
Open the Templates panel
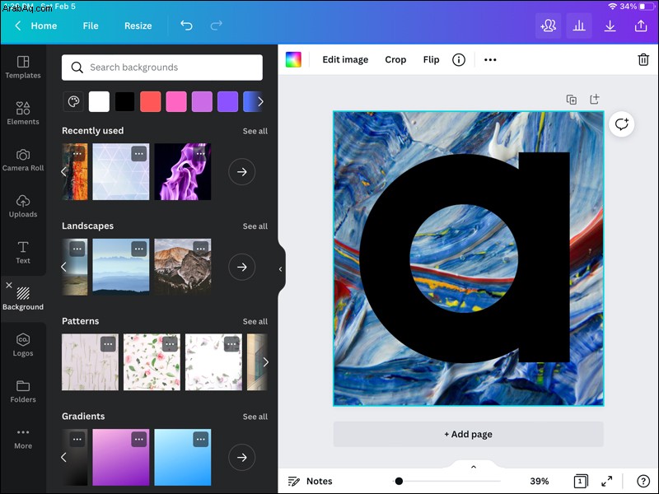[23, 68]
